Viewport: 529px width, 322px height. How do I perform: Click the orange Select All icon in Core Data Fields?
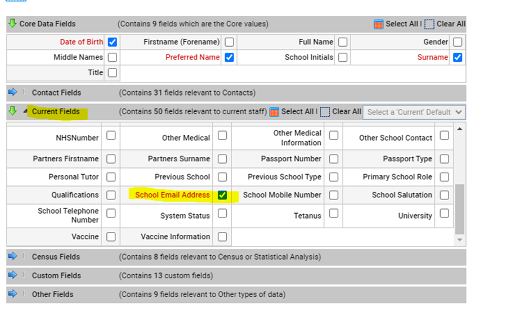coord(379,24)
